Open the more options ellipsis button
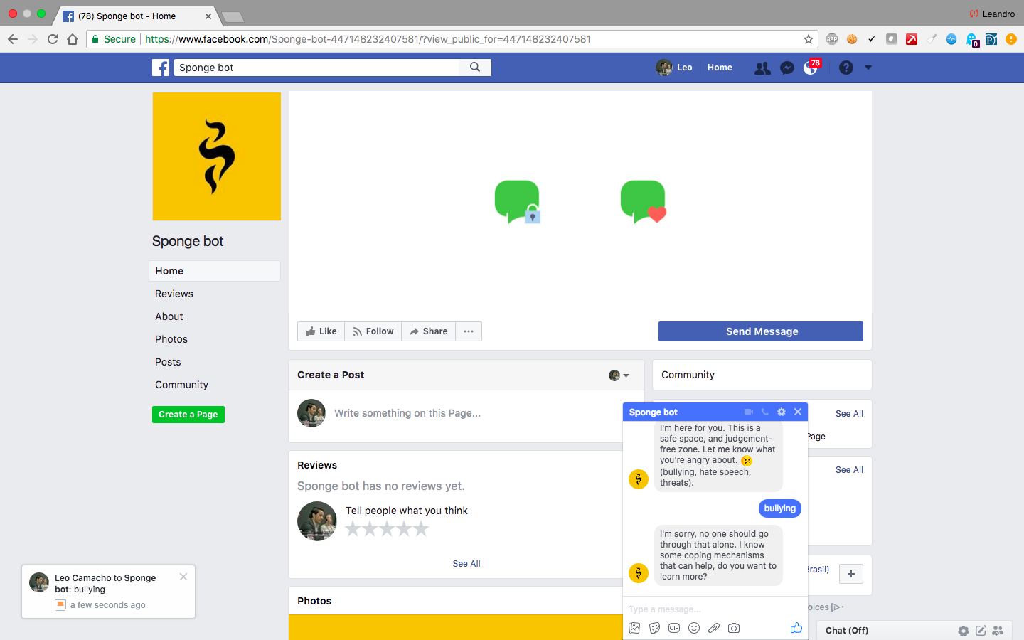This screenshot has width=1024, height=640. [469, 331]
